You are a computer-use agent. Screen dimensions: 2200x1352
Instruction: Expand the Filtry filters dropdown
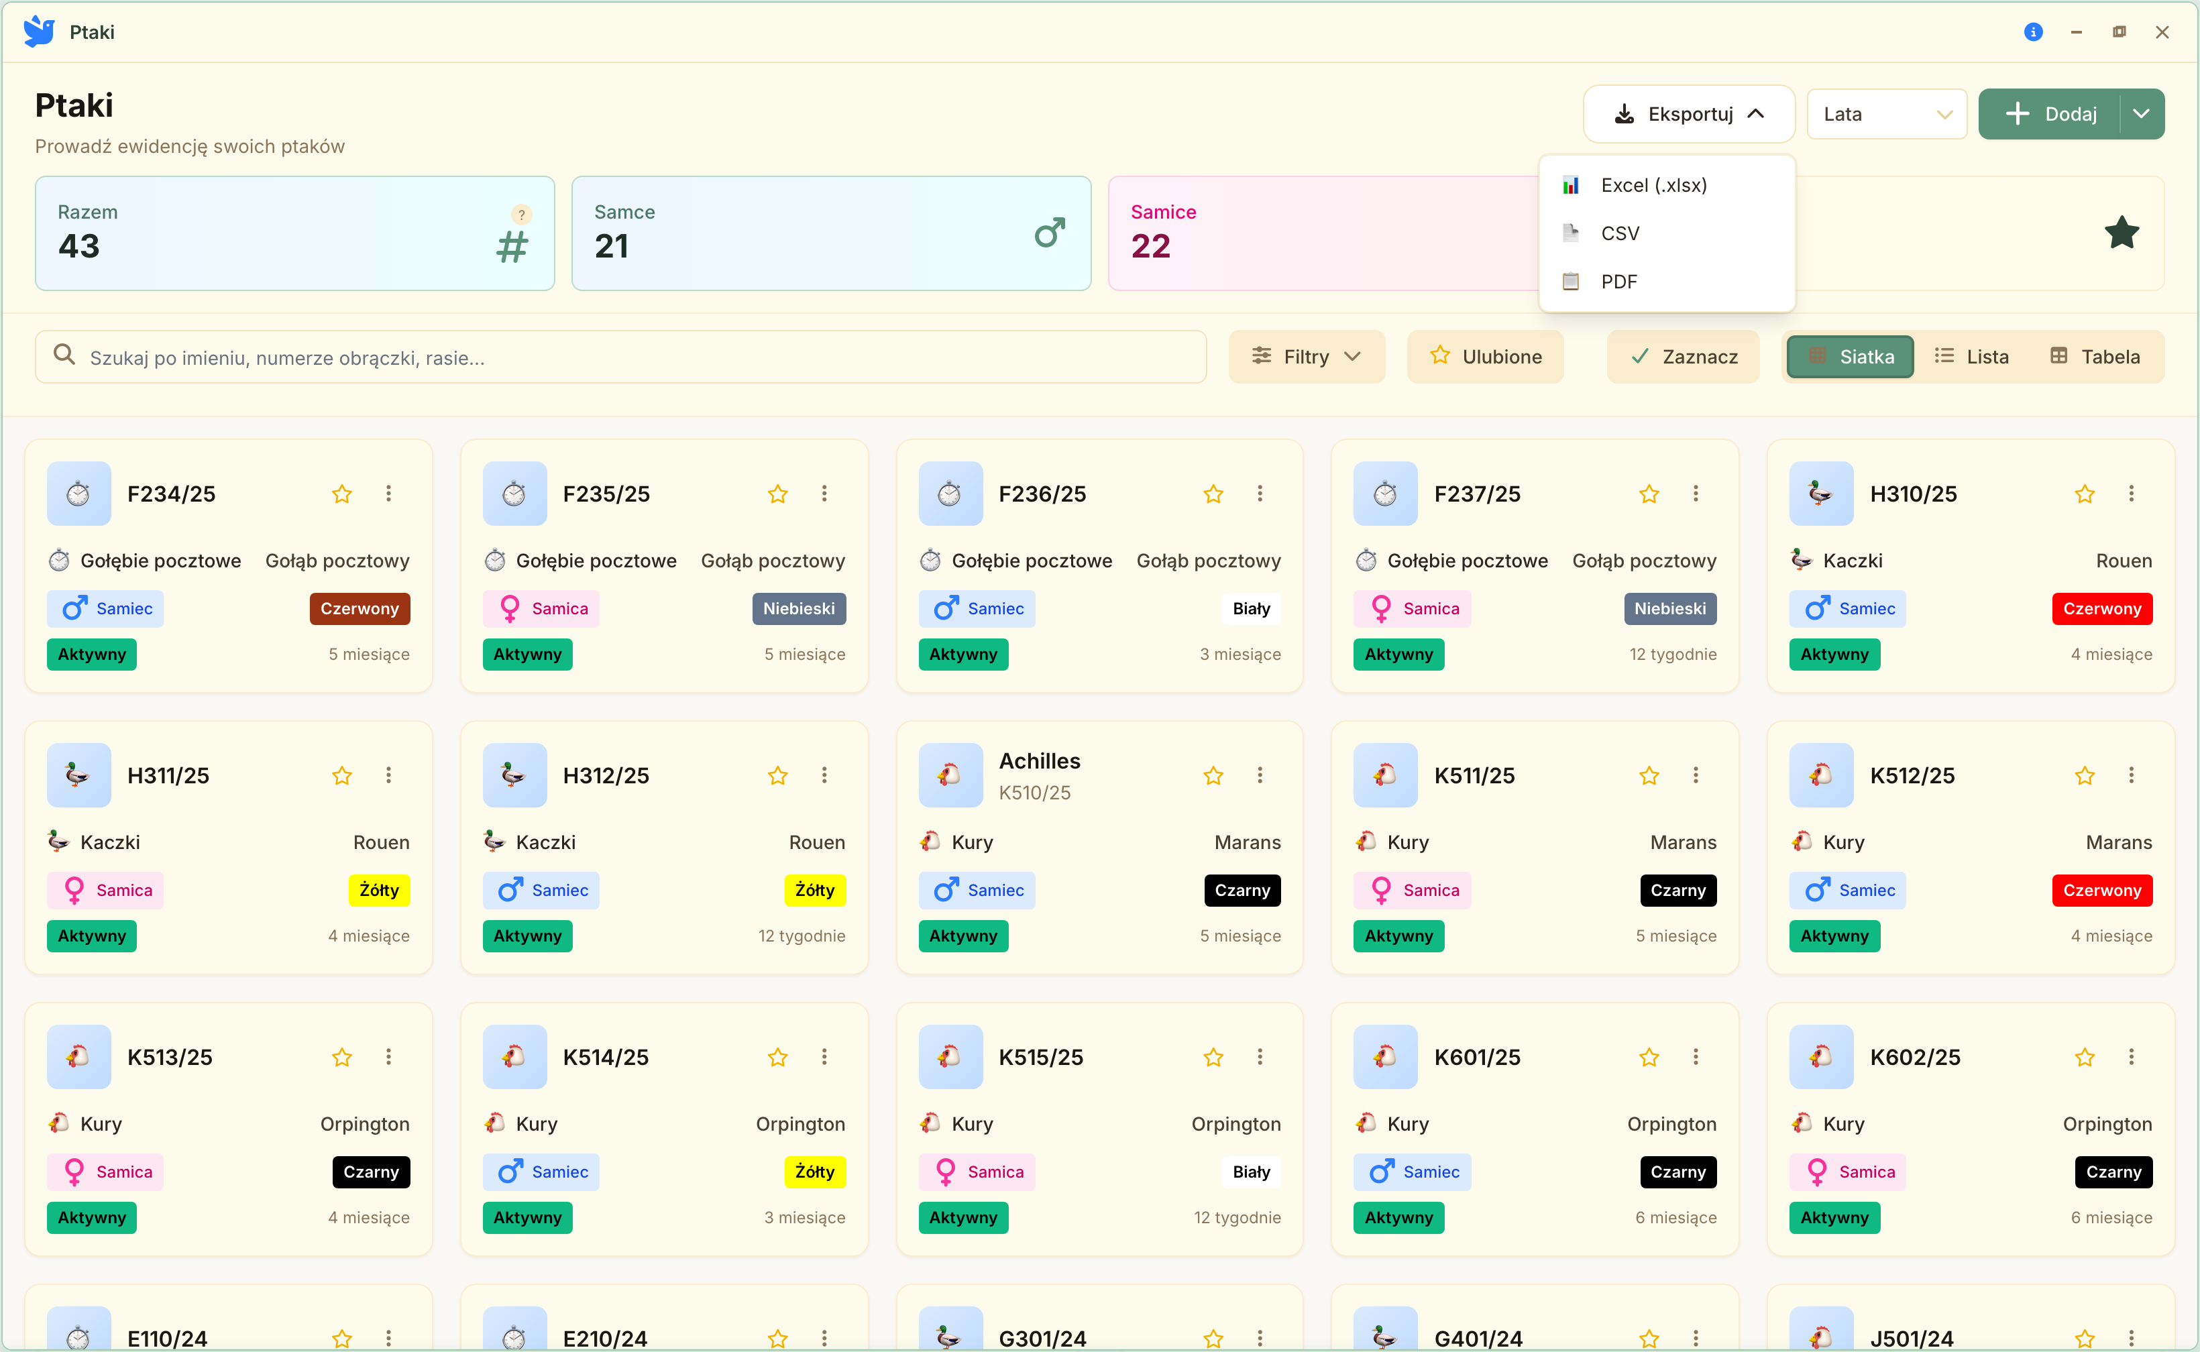coord(1307,357)
